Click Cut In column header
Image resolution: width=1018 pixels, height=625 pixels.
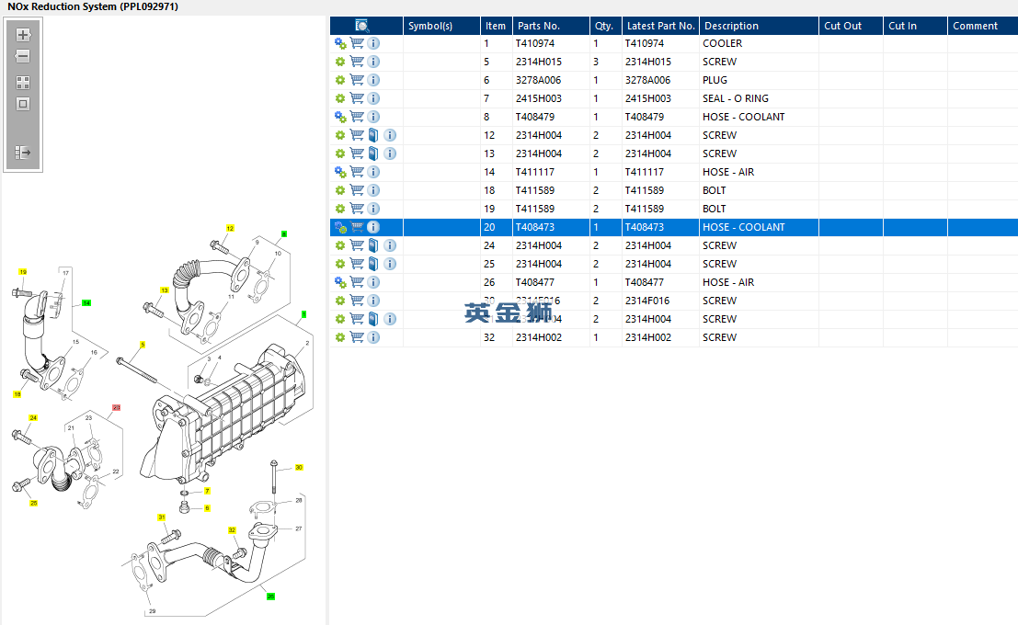915,26
